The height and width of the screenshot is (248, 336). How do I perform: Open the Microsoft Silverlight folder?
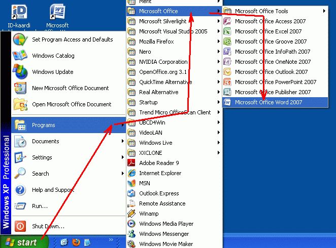174,21
